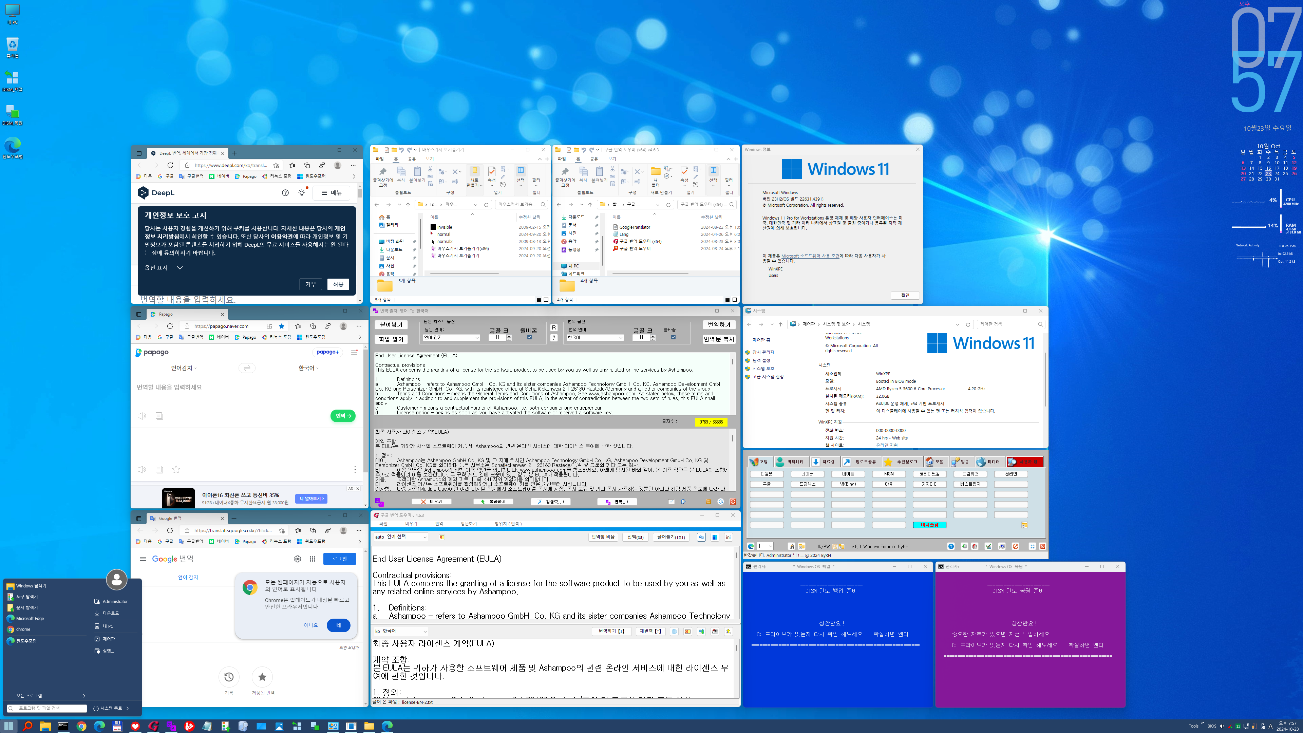This screenshot has height=733, width=1303.
Task: Click the Google 번역 settings gear icon
Action: 298,559
